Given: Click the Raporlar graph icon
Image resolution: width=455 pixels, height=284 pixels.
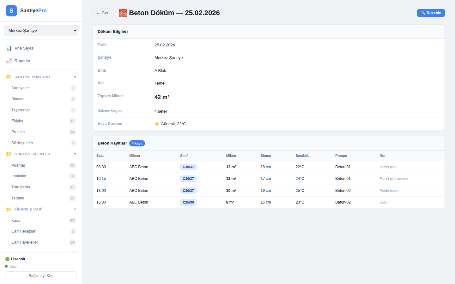Looking at the screenshot, I should 9,61.
